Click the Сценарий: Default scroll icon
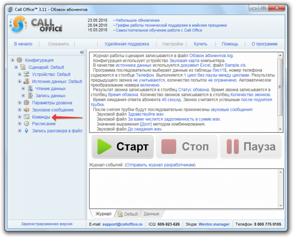 23,67
